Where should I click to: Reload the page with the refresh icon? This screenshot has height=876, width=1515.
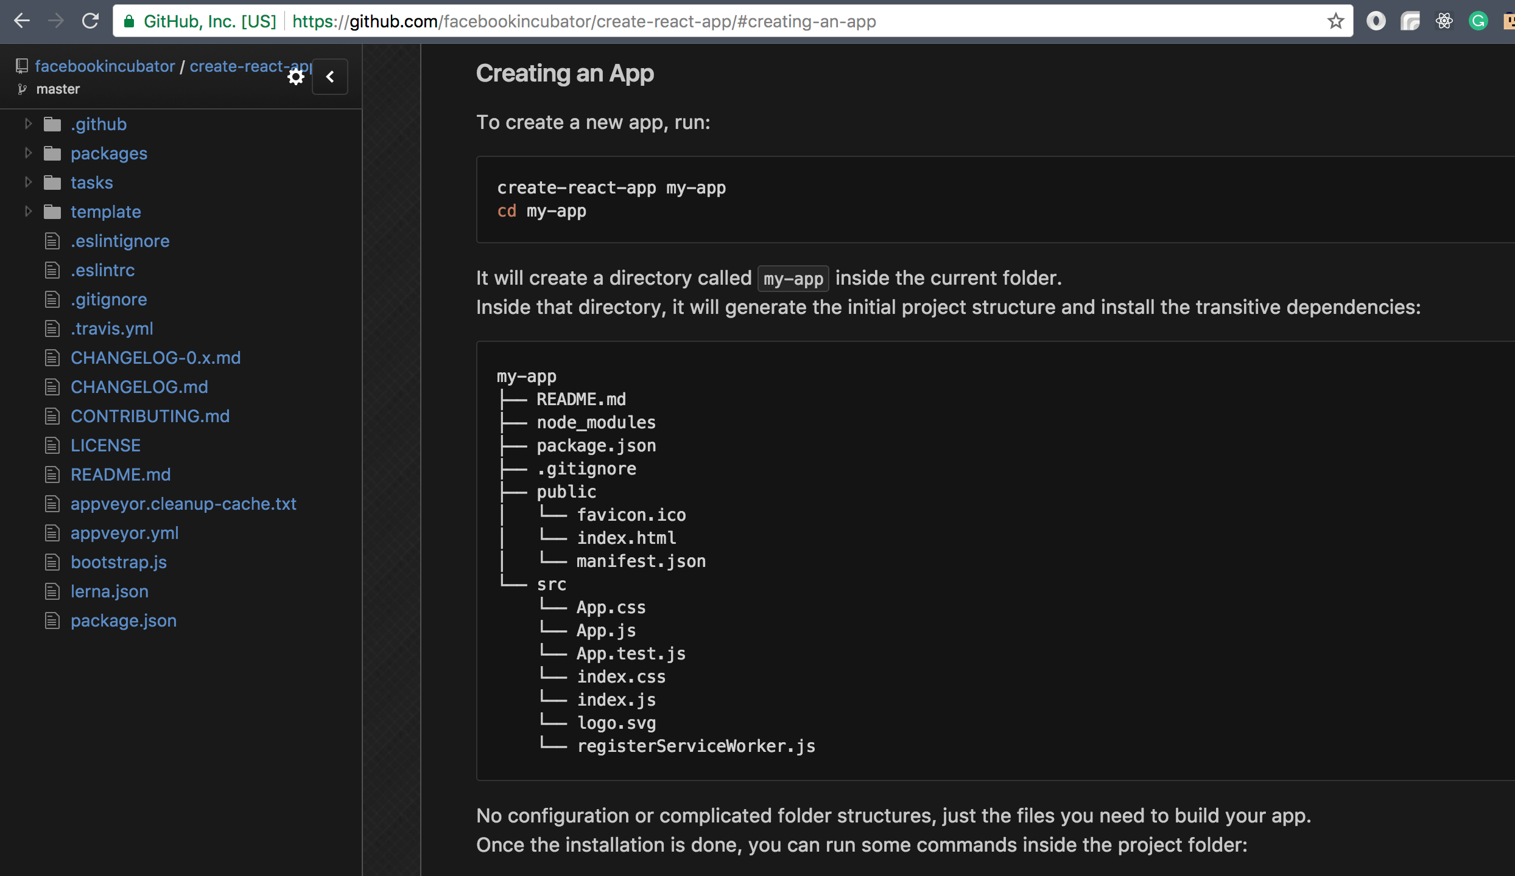click(x=90, y=21)
